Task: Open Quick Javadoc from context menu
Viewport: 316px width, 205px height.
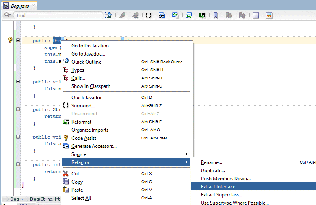Action: pos(127,98)
